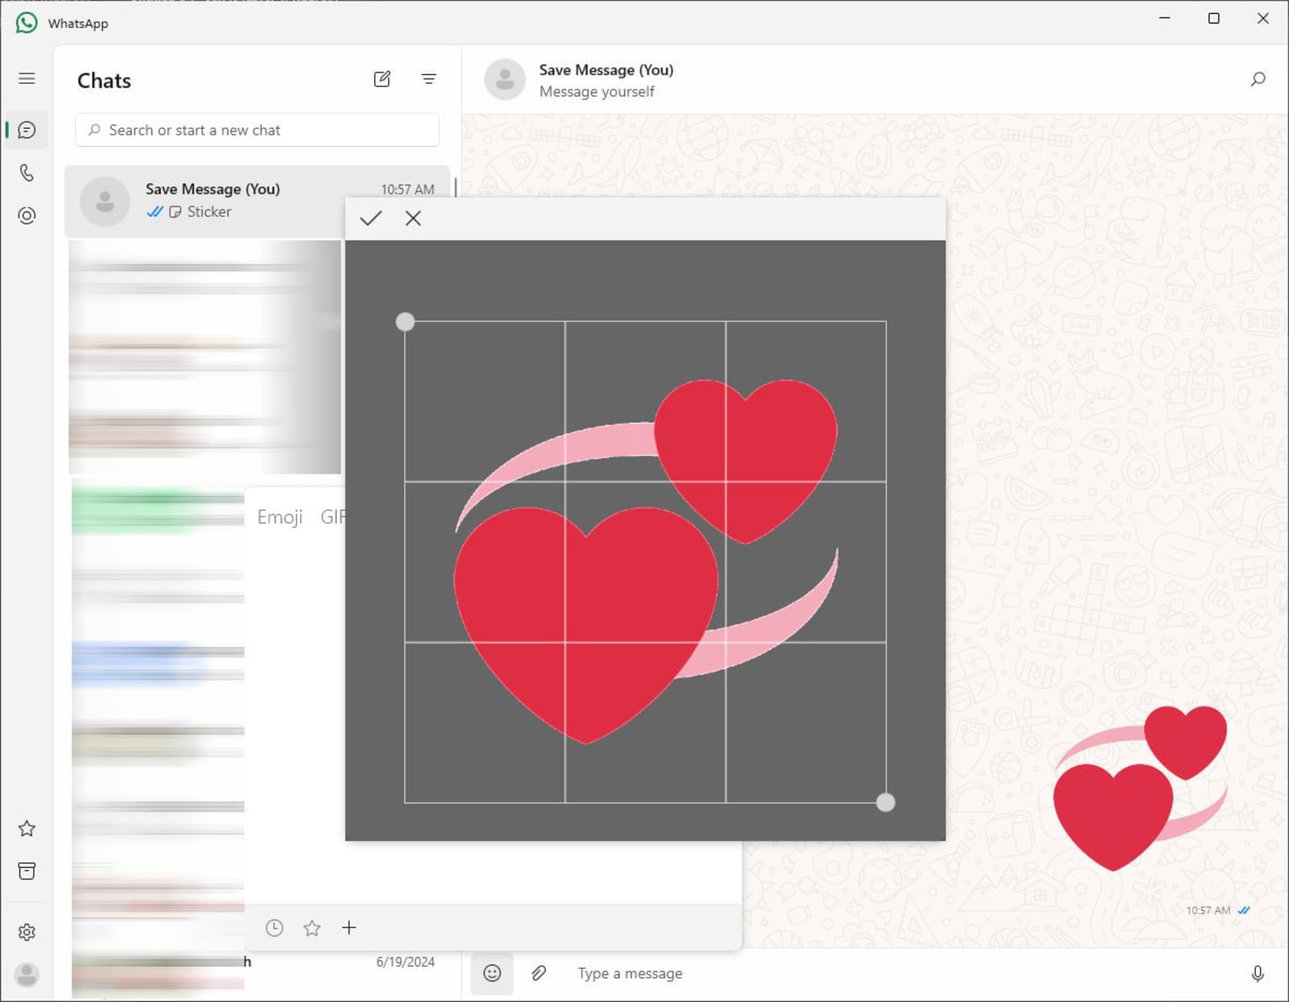The height and width of the screenshot is (1002, 1289).
Task: Cancel the sticker crop with X
Action: (413, 218)
